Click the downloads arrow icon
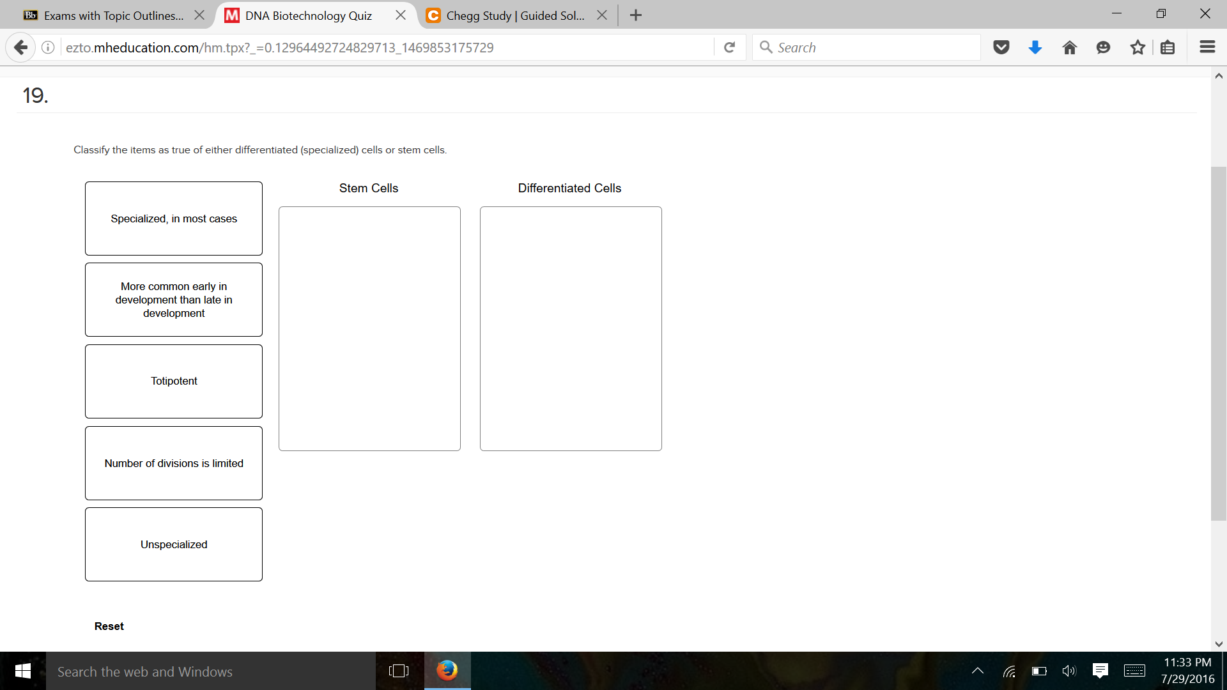Image resolution: width=1227 pixels, height=690 pixels. pos(1035,47)
